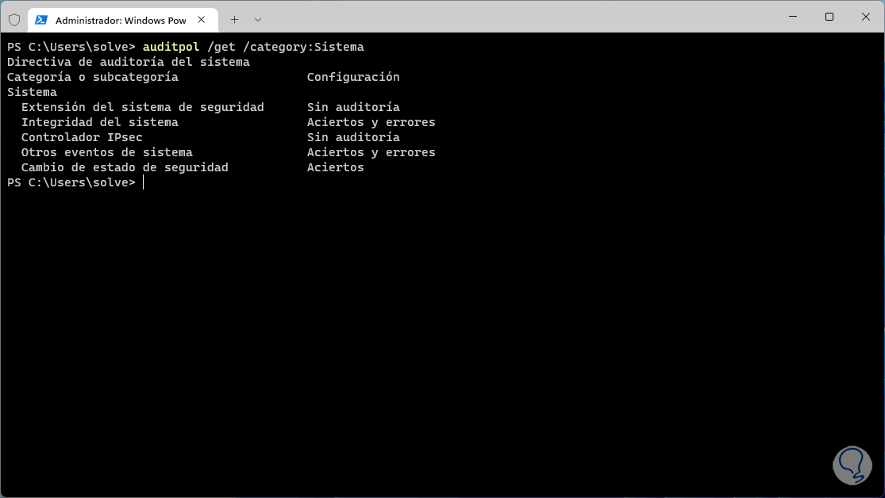Click the 'Directiva de auditoría del sistema' line
Screen dimensions: 885x498
128,62
